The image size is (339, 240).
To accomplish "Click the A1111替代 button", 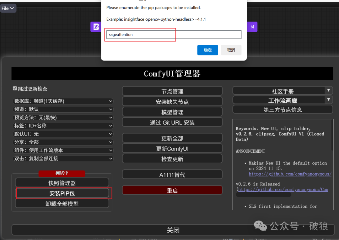I will coord(172,175).
